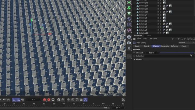This screenshot has height=110, width=195.
Task: Open the green MoGraph cloner palette icon
Action: point(129,8)
